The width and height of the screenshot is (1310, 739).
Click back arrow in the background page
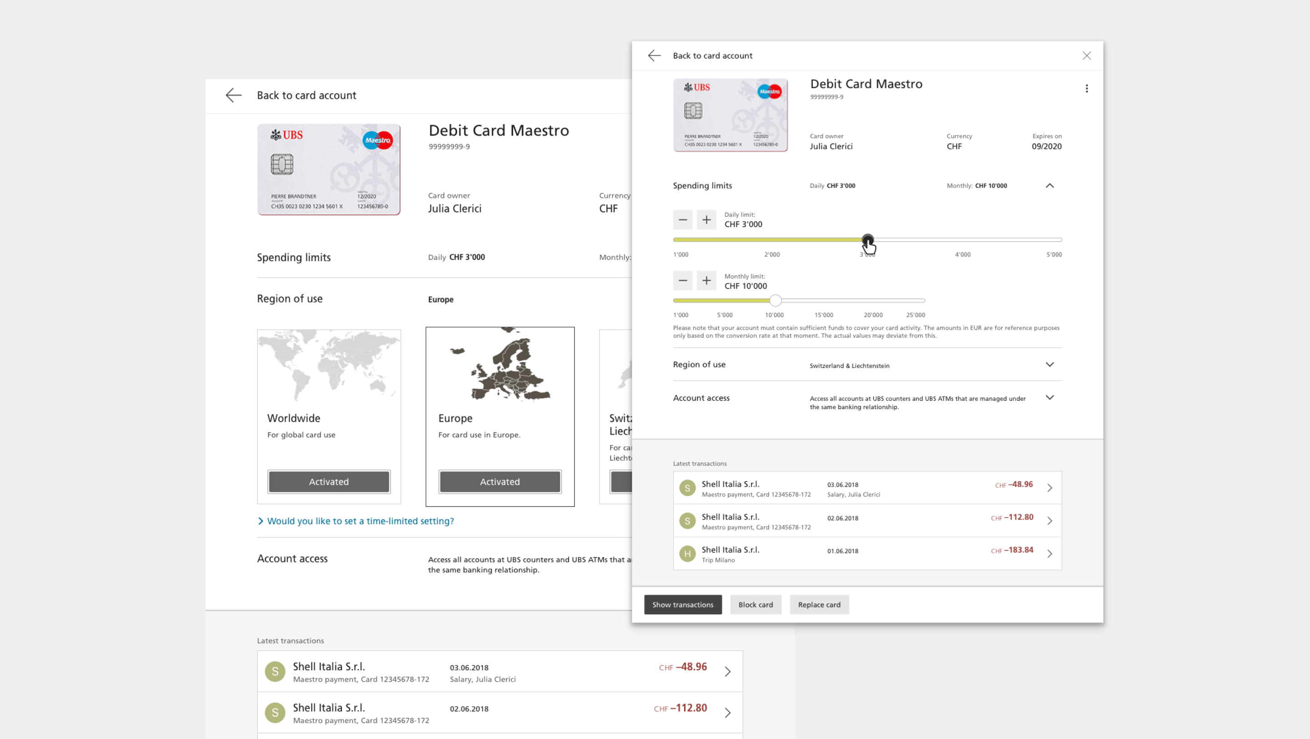233,95
